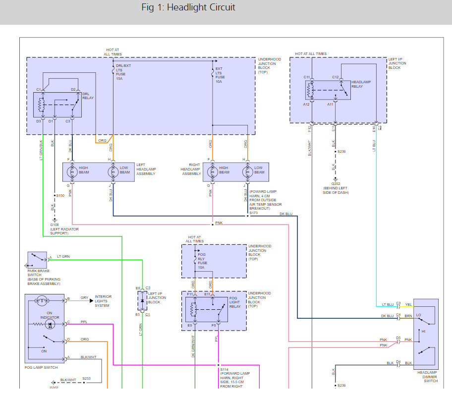Viewport: 452px width, 398px height.
Task: Click the 'RIGHT HEADLAMP ASSEMBLY' label
Action: [190, 169]
